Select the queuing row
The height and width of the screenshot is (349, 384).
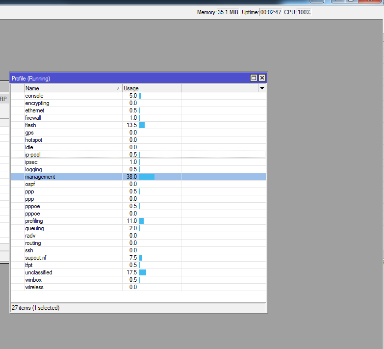[138, 228]
